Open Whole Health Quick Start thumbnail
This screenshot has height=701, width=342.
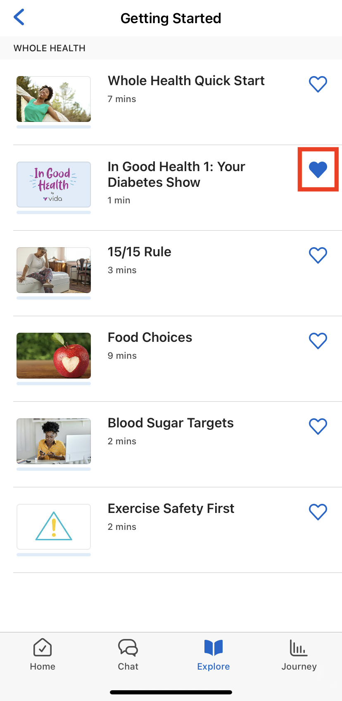tap(54, 99)
